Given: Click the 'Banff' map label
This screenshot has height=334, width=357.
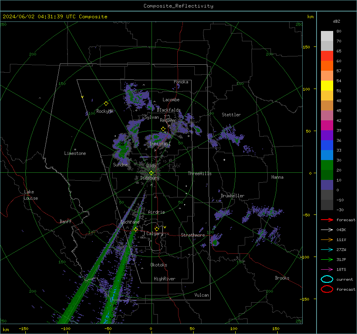Looking at the screenshot, I should (x=65, y=221).
